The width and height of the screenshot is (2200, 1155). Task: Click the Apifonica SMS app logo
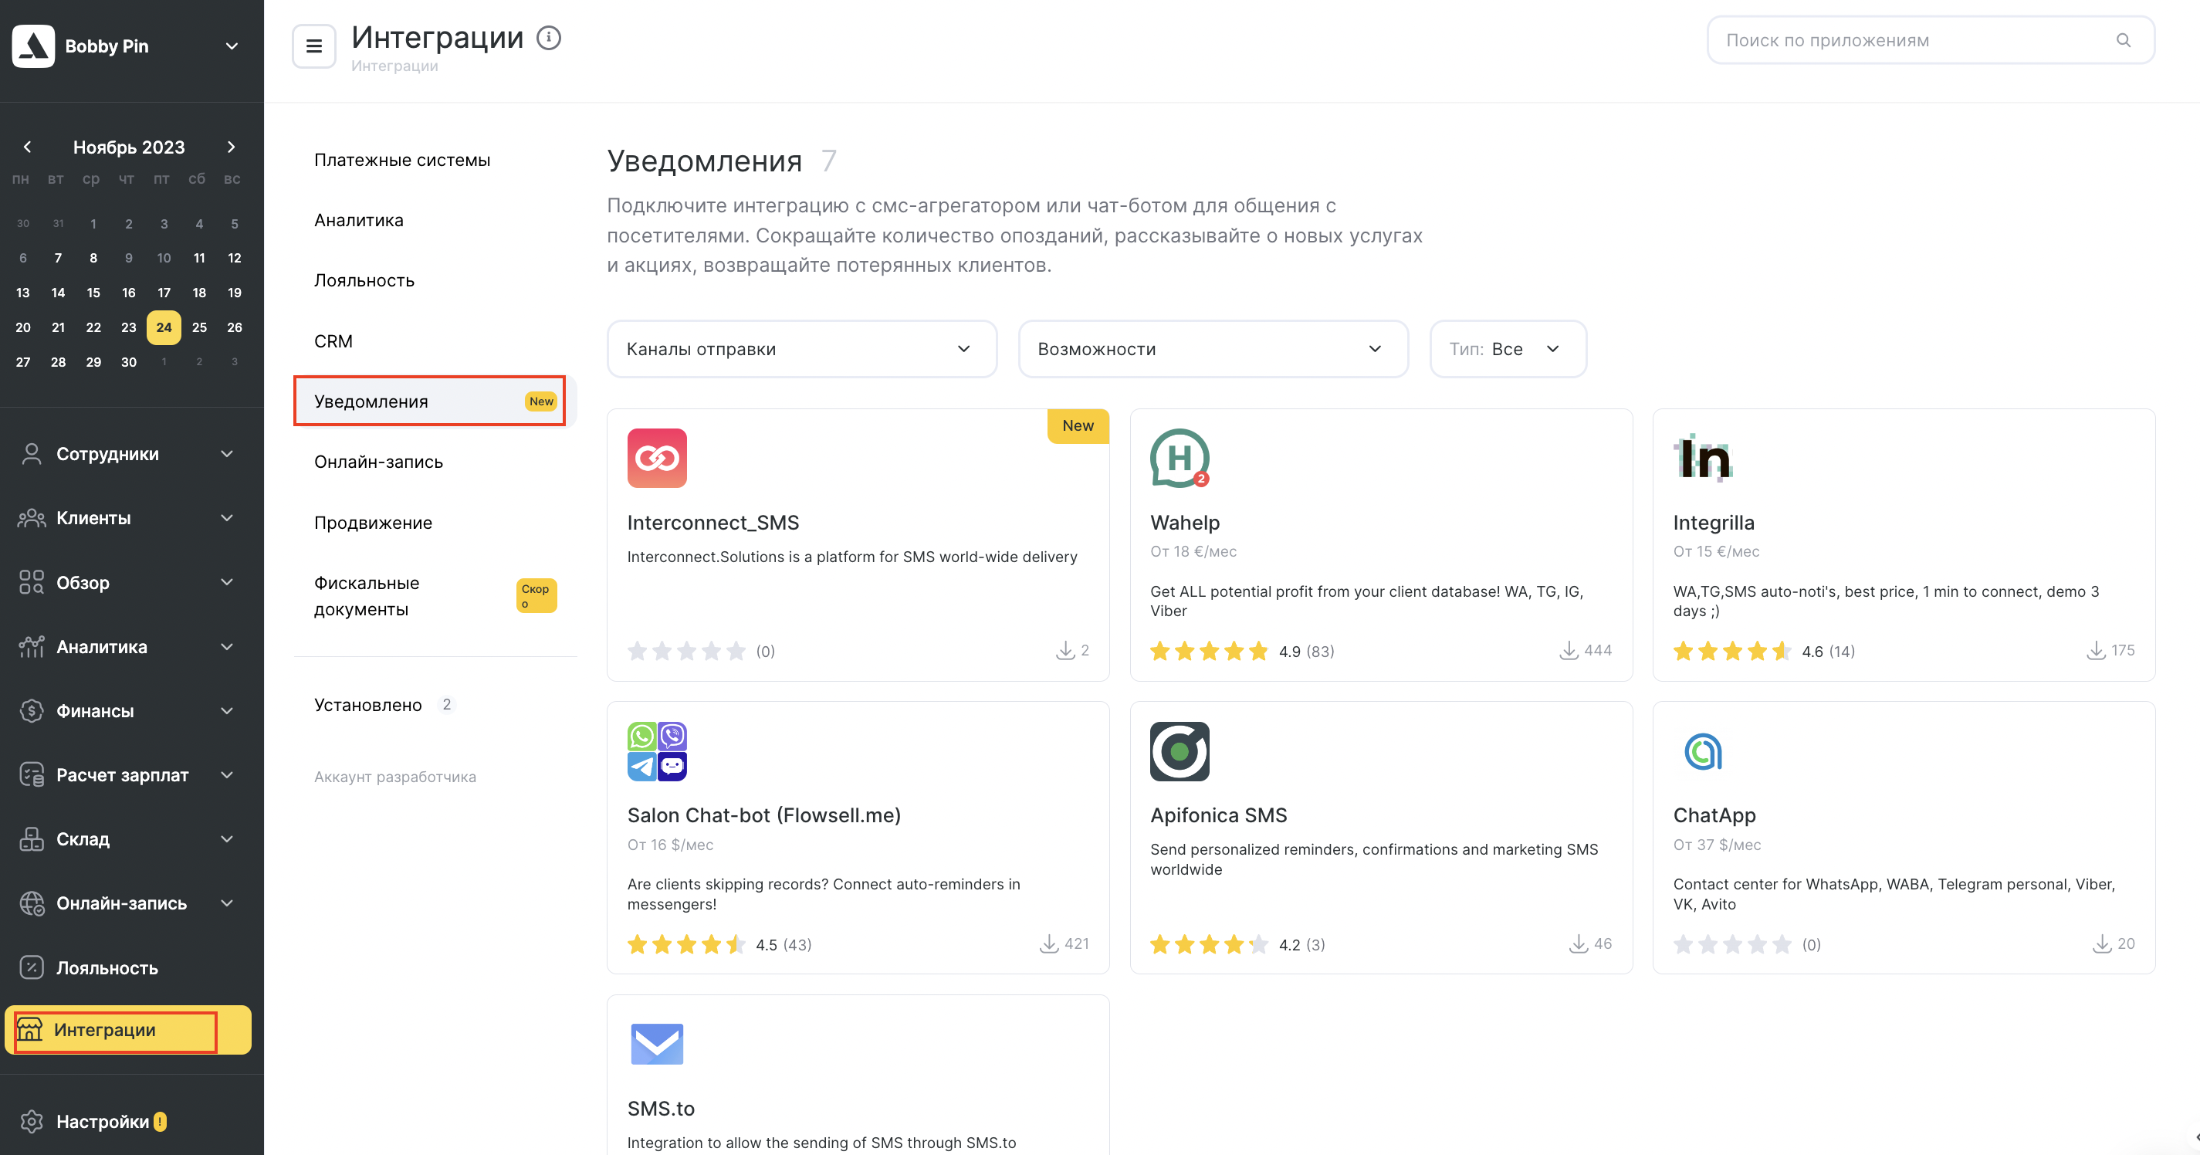pyautogui.click(x=1180, y=751)
